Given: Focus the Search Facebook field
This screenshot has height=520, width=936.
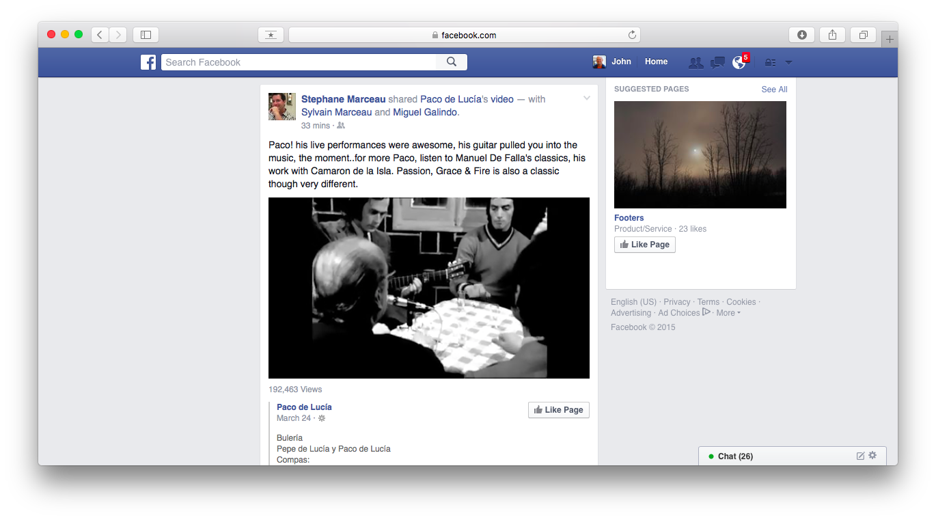Looking at the screenshot, I should [x=299, y=62].
